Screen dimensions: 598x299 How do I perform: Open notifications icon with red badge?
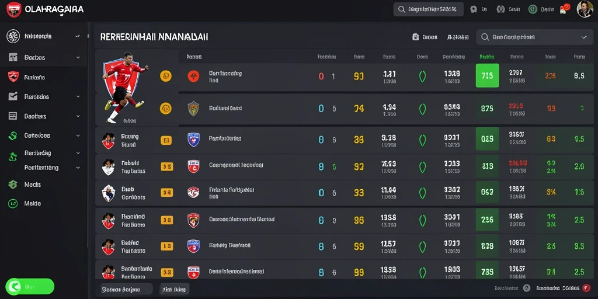[565, 9]
